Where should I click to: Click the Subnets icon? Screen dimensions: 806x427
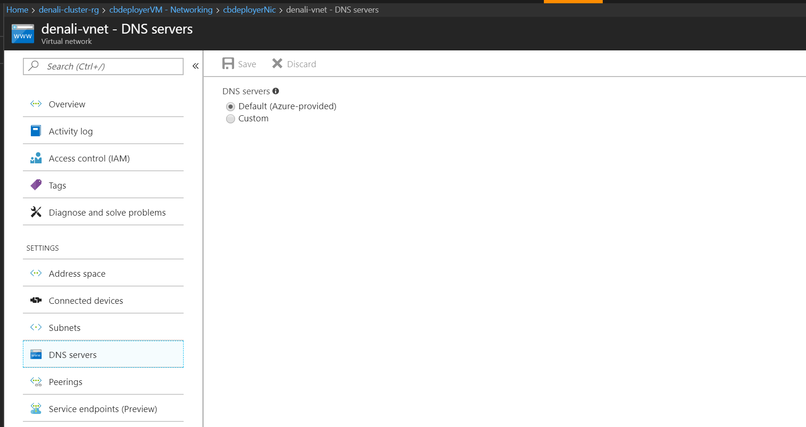tap(36, 327)
